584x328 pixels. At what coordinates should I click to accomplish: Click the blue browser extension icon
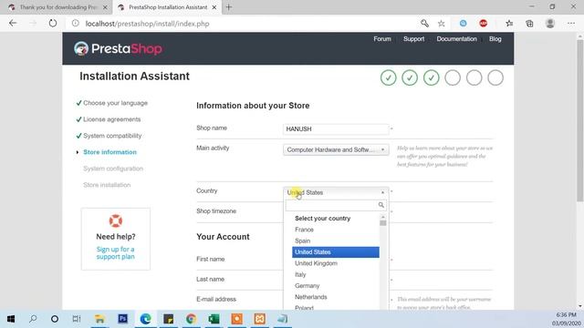463,23
